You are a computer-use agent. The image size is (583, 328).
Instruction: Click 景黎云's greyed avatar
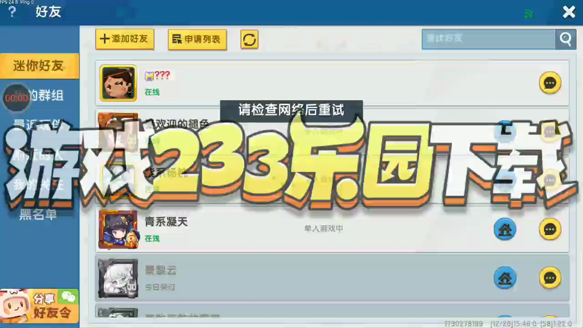118,278
